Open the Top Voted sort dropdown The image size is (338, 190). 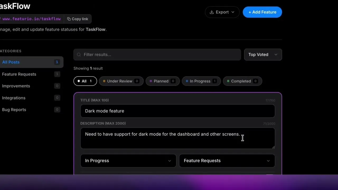[263, 55]
